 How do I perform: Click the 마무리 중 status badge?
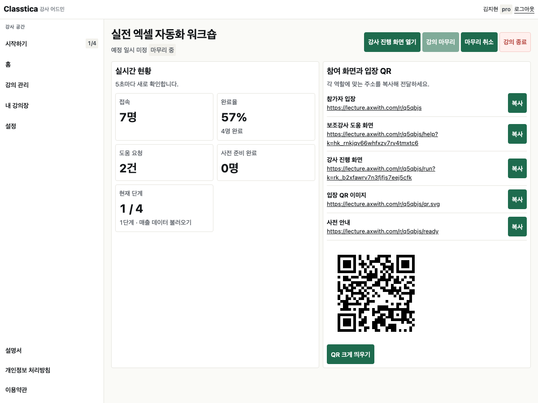point(162,50)
